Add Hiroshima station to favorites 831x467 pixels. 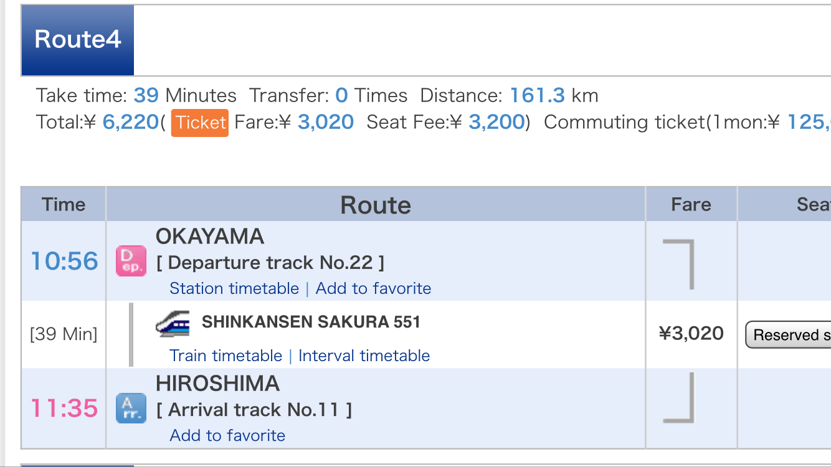[x=227, y=436]
